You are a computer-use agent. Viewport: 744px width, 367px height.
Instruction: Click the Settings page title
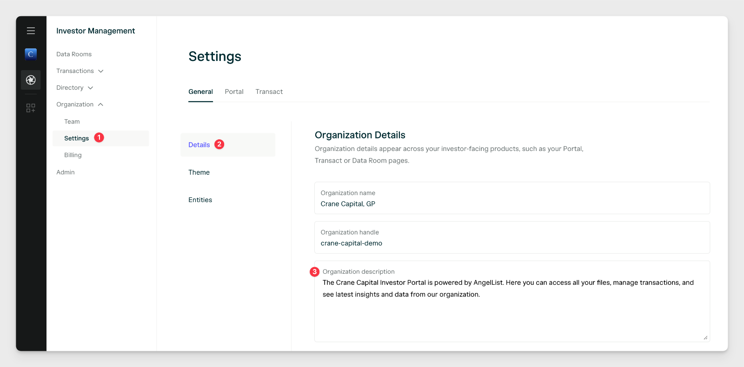point(215,56)
